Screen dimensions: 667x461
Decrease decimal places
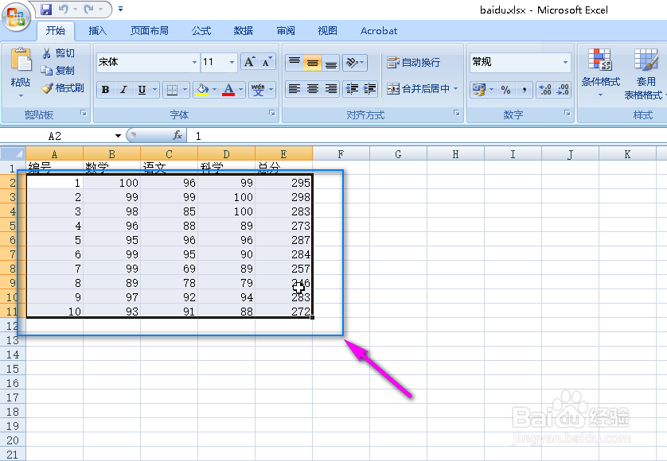tap(563, 90)
